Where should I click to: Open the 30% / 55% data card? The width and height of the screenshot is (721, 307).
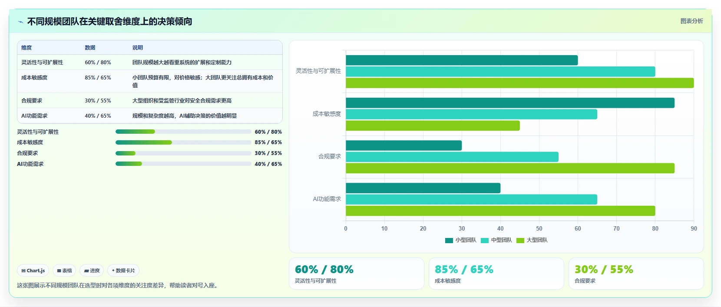636,274
